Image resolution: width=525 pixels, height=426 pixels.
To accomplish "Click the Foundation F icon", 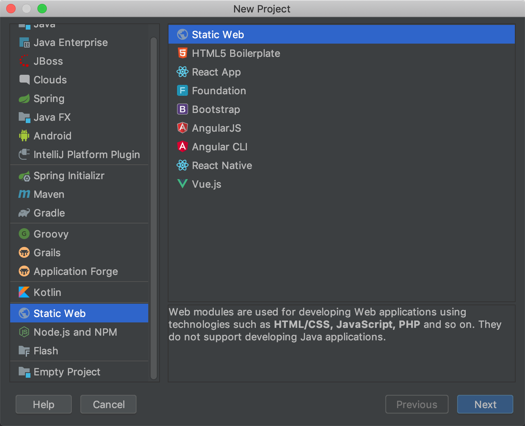I will (x=183, y=91).
